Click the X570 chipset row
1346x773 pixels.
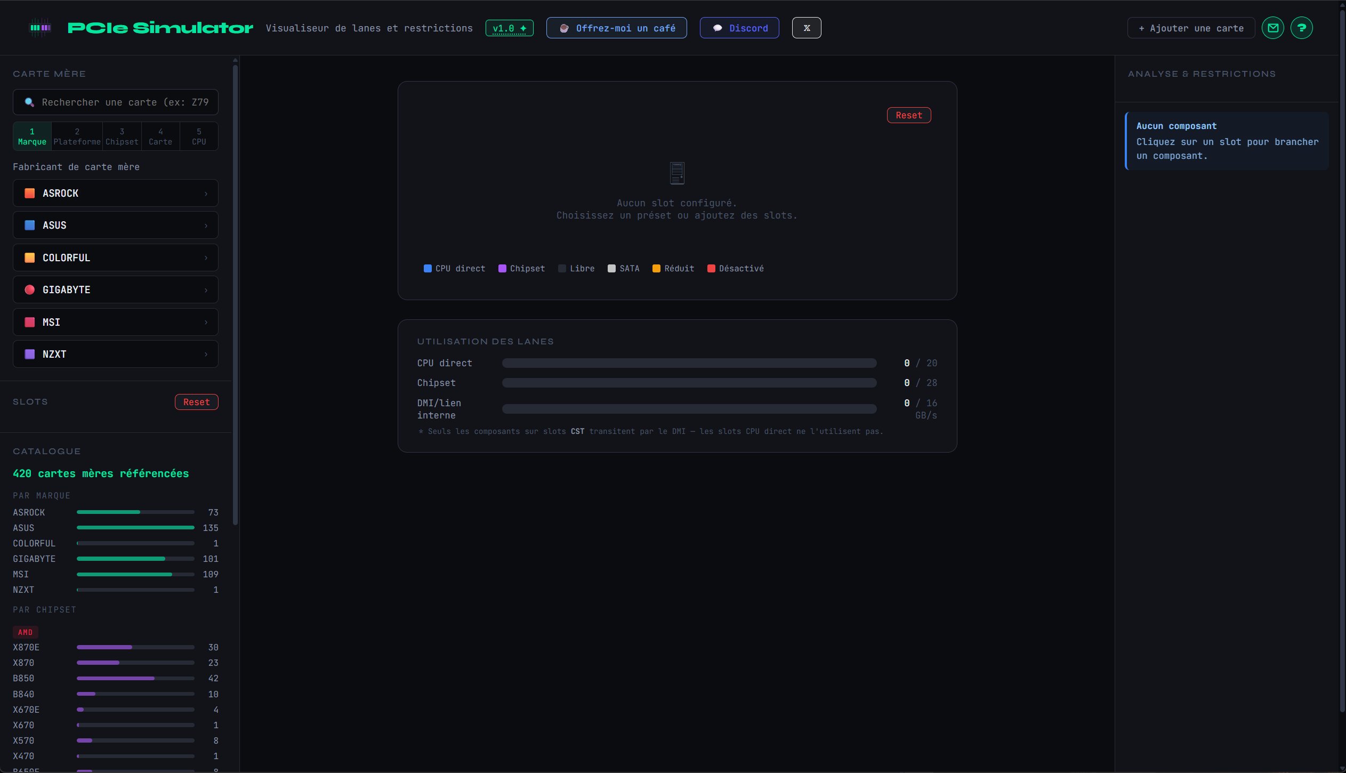click(x=116, y=740)
